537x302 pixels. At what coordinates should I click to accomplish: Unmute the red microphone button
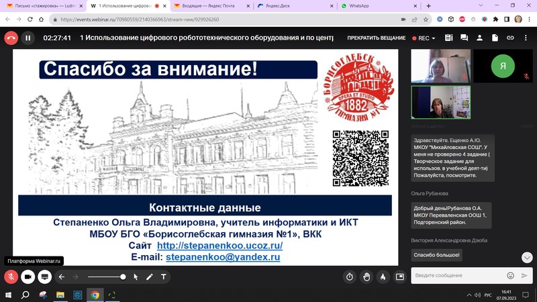[x=11, y=276]
